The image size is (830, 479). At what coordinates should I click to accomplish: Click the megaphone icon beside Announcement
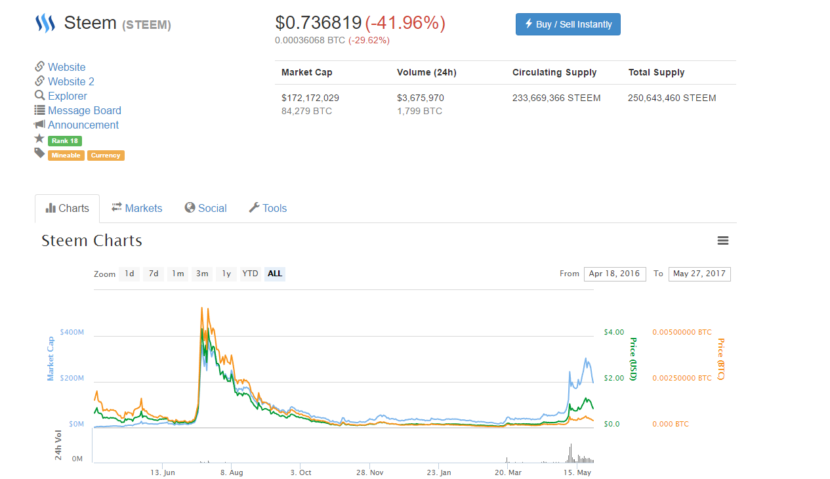(39, 124)
